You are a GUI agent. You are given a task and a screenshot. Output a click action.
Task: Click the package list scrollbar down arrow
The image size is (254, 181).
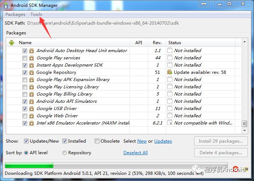(x=245, y=130)
